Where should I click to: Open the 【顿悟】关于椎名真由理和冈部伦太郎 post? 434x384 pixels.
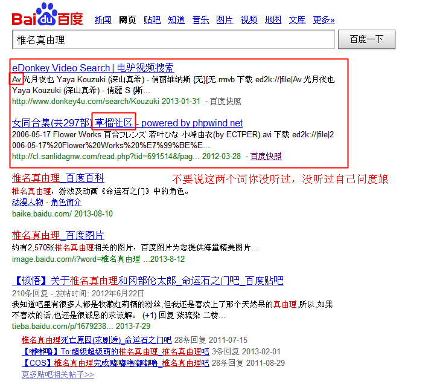click(x=148, y=281)
